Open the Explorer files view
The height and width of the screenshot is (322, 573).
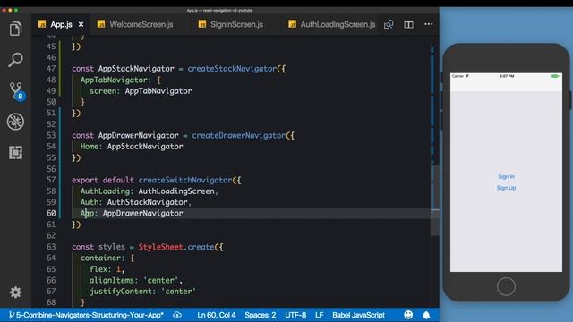pyautogui.click(x=15, y=29)
